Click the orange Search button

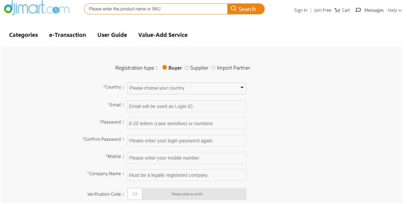(246, 9)
